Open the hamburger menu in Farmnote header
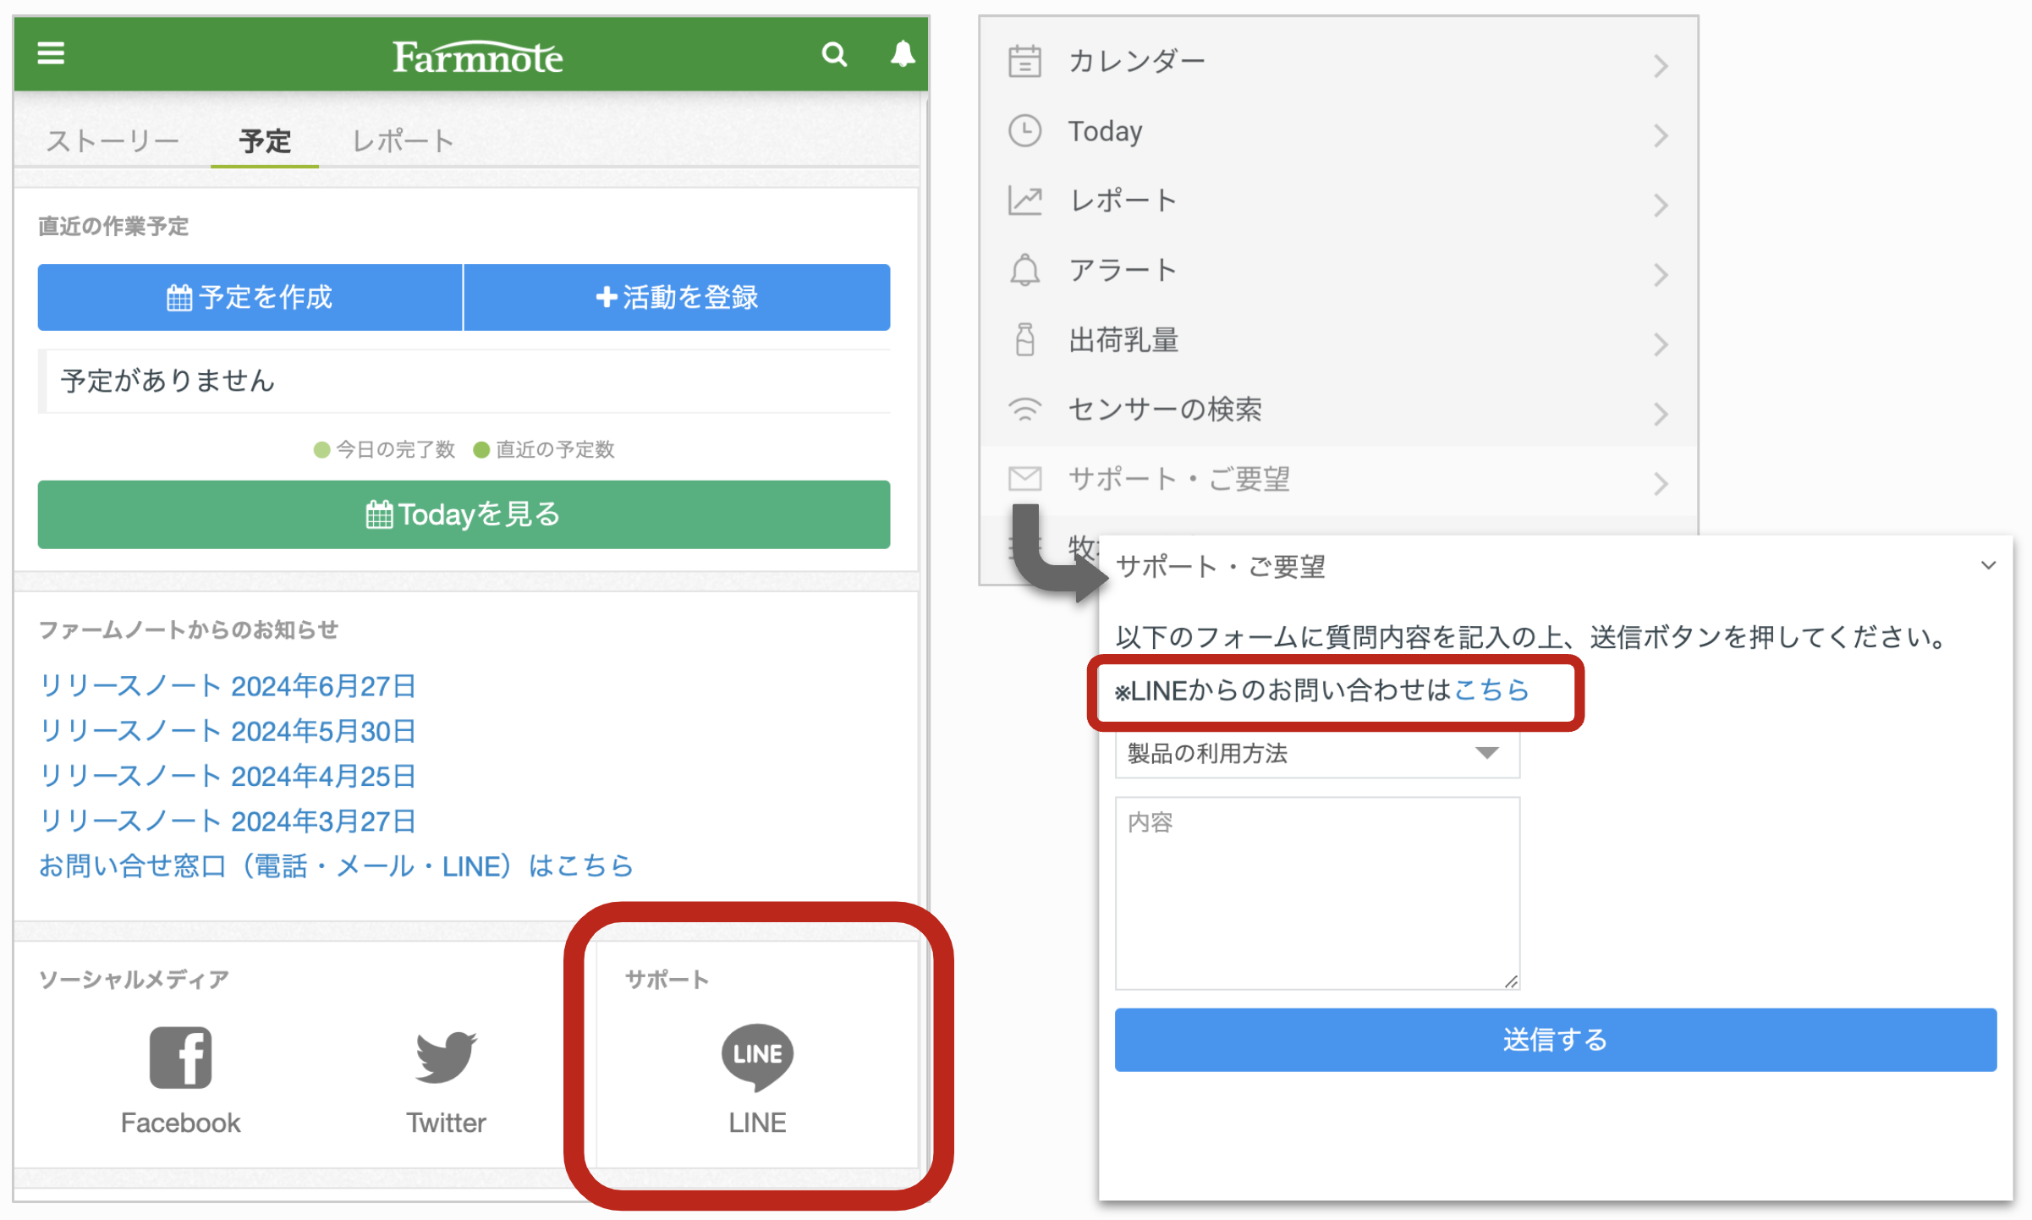 pyautogui.click(x=51, y=54)
